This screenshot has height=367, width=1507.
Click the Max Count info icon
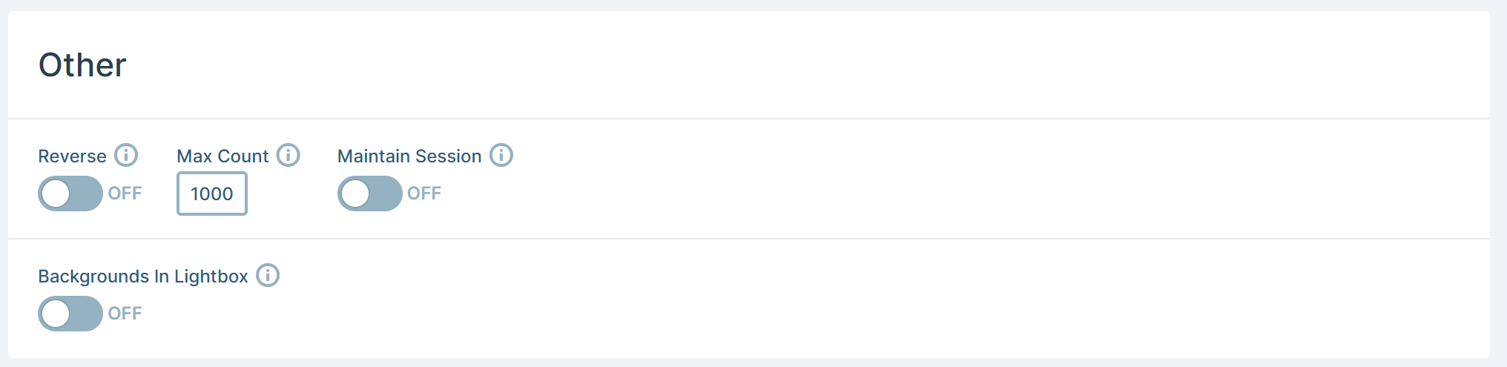(x=288, y=155)
